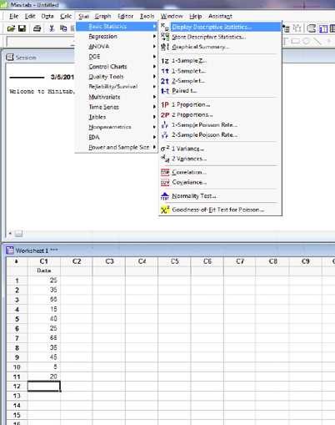This screenshot has height=425, width=335.
Task: Copy using the toolbar copy icon
Action: coord(63,28)
